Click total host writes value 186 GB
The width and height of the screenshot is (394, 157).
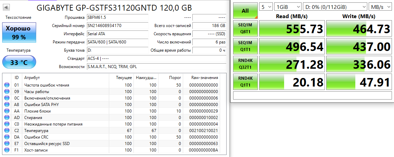click(209, 26)
